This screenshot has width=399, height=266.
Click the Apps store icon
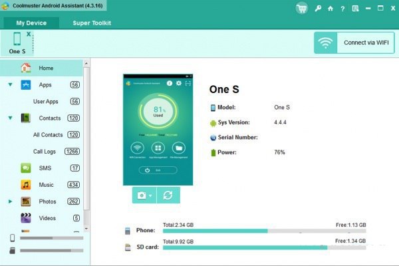(x=26, y=84)
